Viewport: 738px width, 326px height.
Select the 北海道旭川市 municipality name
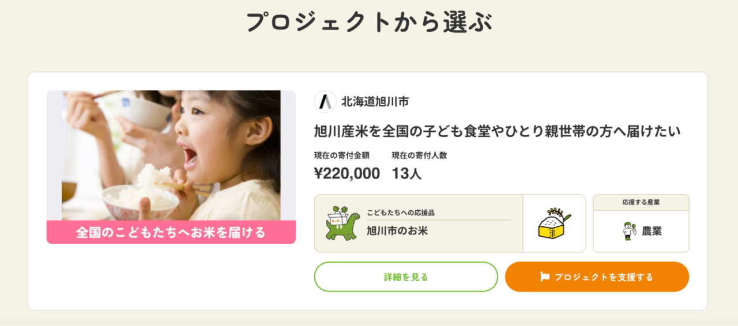[x=375, y=102]
